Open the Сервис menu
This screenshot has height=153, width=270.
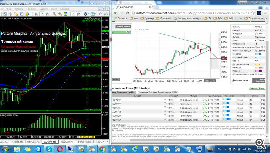(44, 9)
